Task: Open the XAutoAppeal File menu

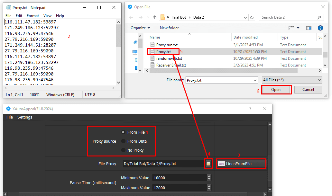Action: tap(10, 117)
